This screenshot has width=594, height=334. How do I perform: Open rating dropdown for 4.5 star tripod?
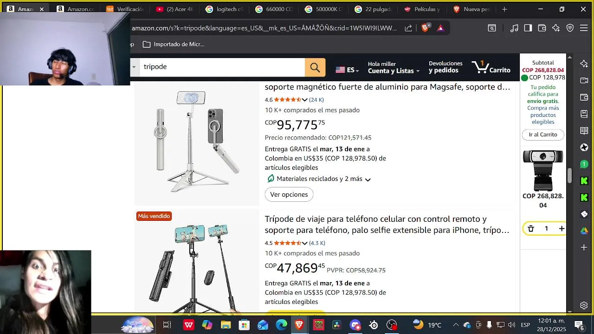click(x=304, y=243)
